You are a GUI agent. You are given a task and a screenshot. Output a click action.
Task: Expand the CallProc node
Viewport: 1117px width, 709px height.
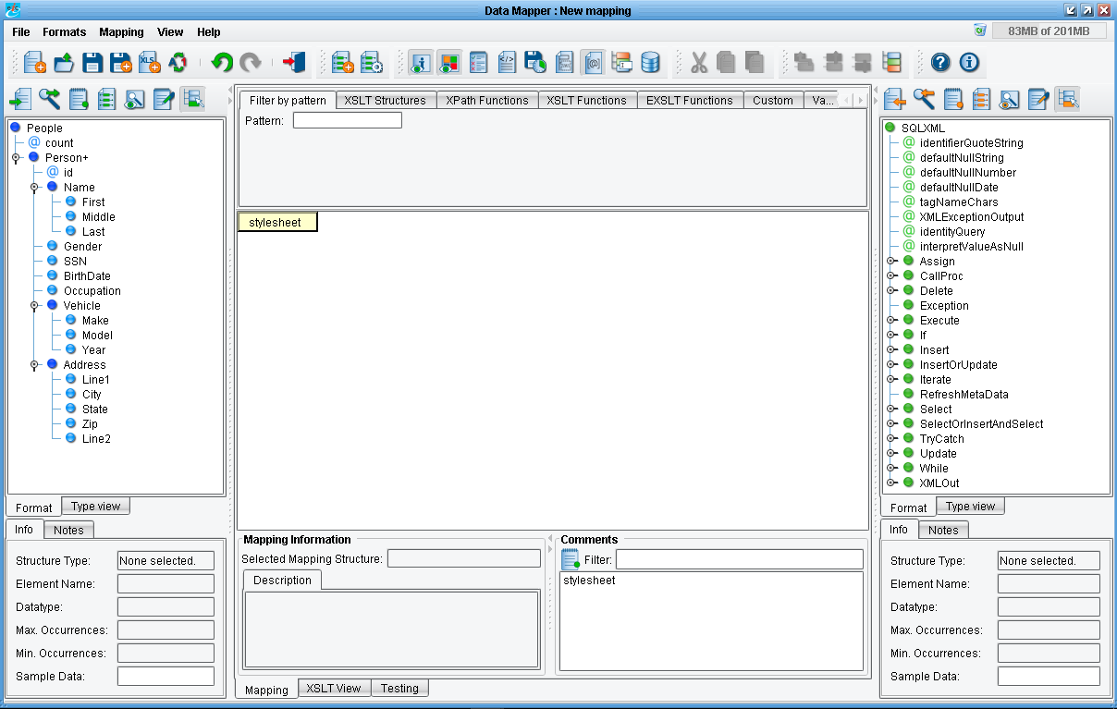click(891, 276)
